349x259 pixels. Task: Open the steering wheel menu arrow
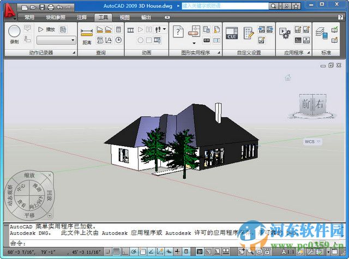pos(50,215)
